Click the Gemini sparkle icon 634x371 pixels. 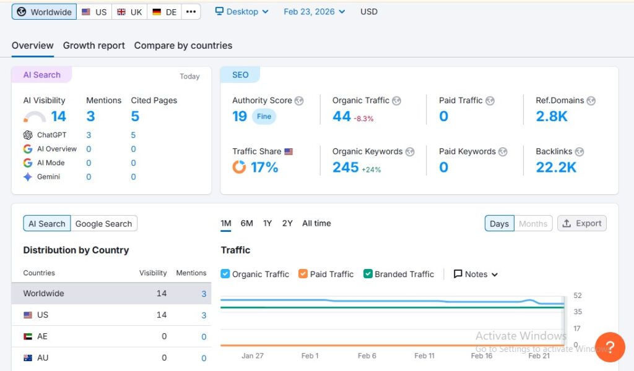tap(28, 177)
